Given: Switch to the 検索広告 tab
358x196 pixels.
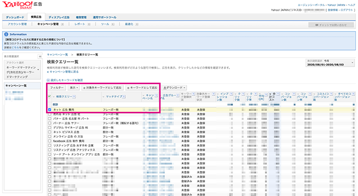Looking at the screenshot, I should 36,17.
